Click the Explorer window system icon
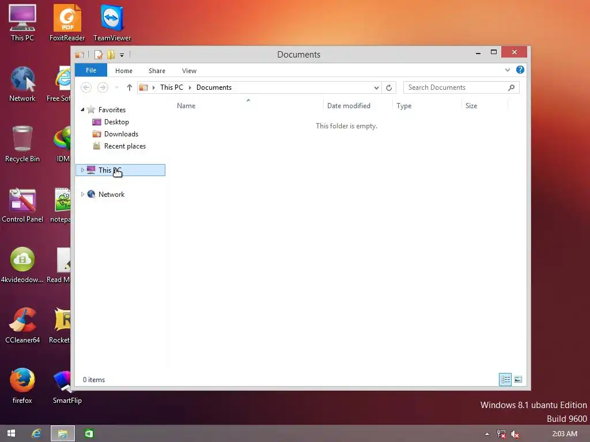The width and height of the screenshot is (590, 442). pos(80,55)
